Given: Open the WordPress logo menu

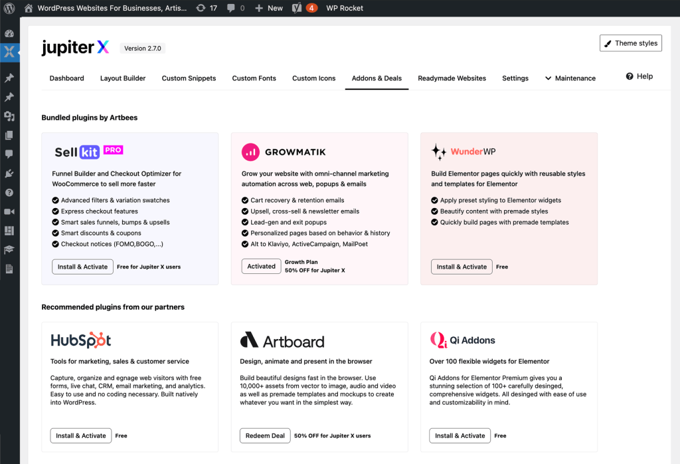Looking at the screenshot, I should (x=9, y=8).
